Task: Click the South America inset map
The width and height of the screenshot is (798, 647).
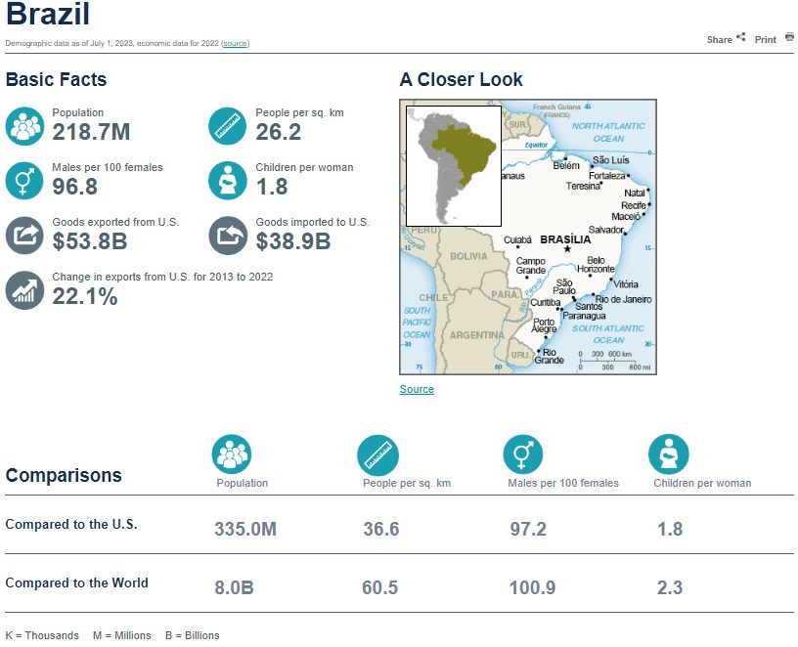Action: tap(454, 166)
